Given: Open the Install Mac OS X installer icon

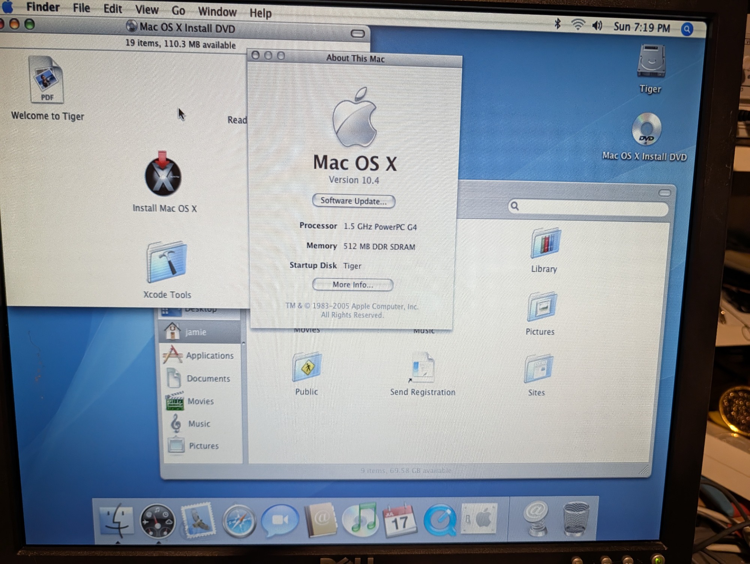Looking at the screenshot, I should click(163, 176).
